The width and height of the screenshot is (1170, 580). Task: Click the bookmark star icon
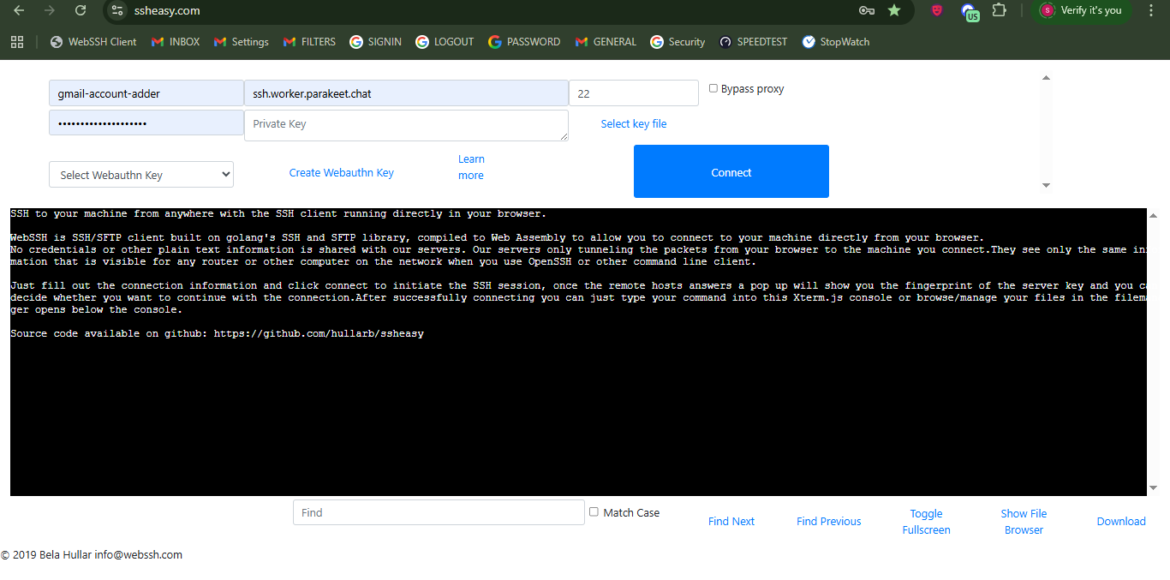[x=894, y=10]
